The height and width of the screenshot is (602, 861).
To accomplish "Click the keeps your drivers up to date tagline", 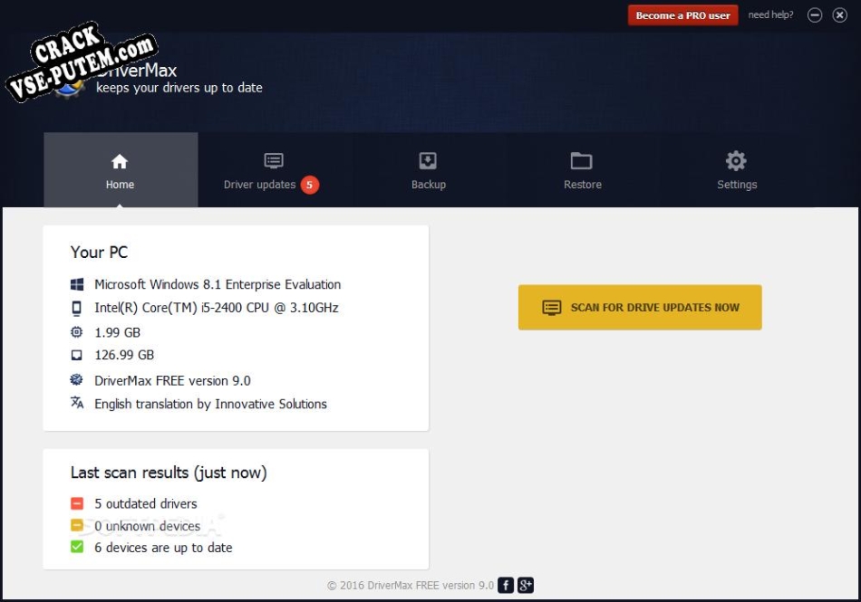I will pos(179,88).
